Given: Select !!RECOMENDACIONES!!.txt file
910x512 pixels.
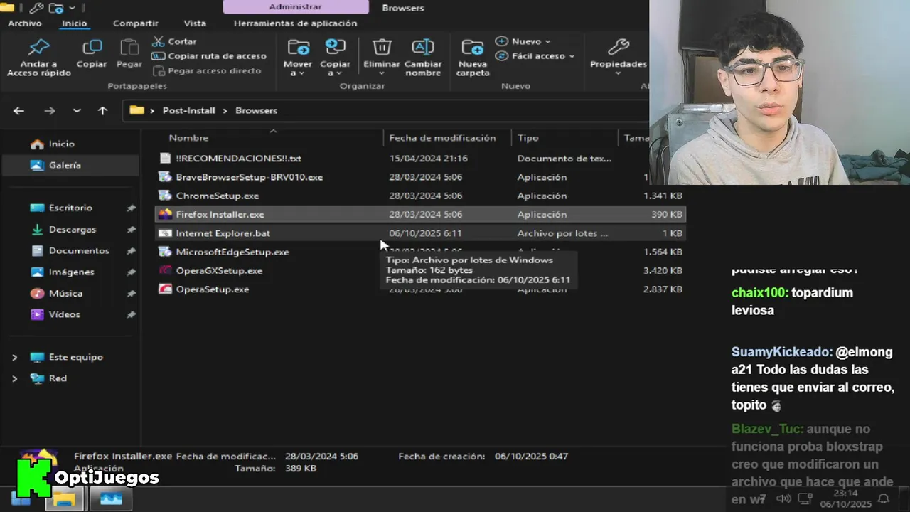Looking at the screenshot, I should (238, 159).
